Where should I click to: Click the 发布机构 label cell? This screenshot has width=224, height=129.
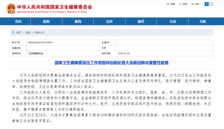click(18, 54)
